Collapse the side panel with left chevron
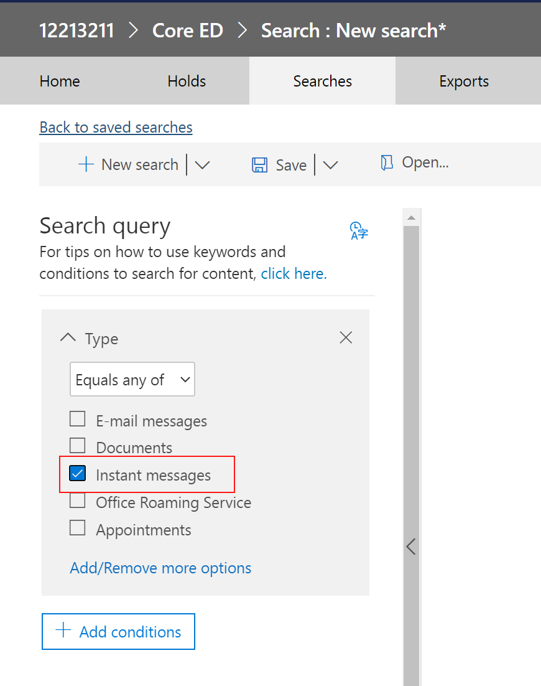The height and width of the screenshot is (686, 541). click(410, 547)
